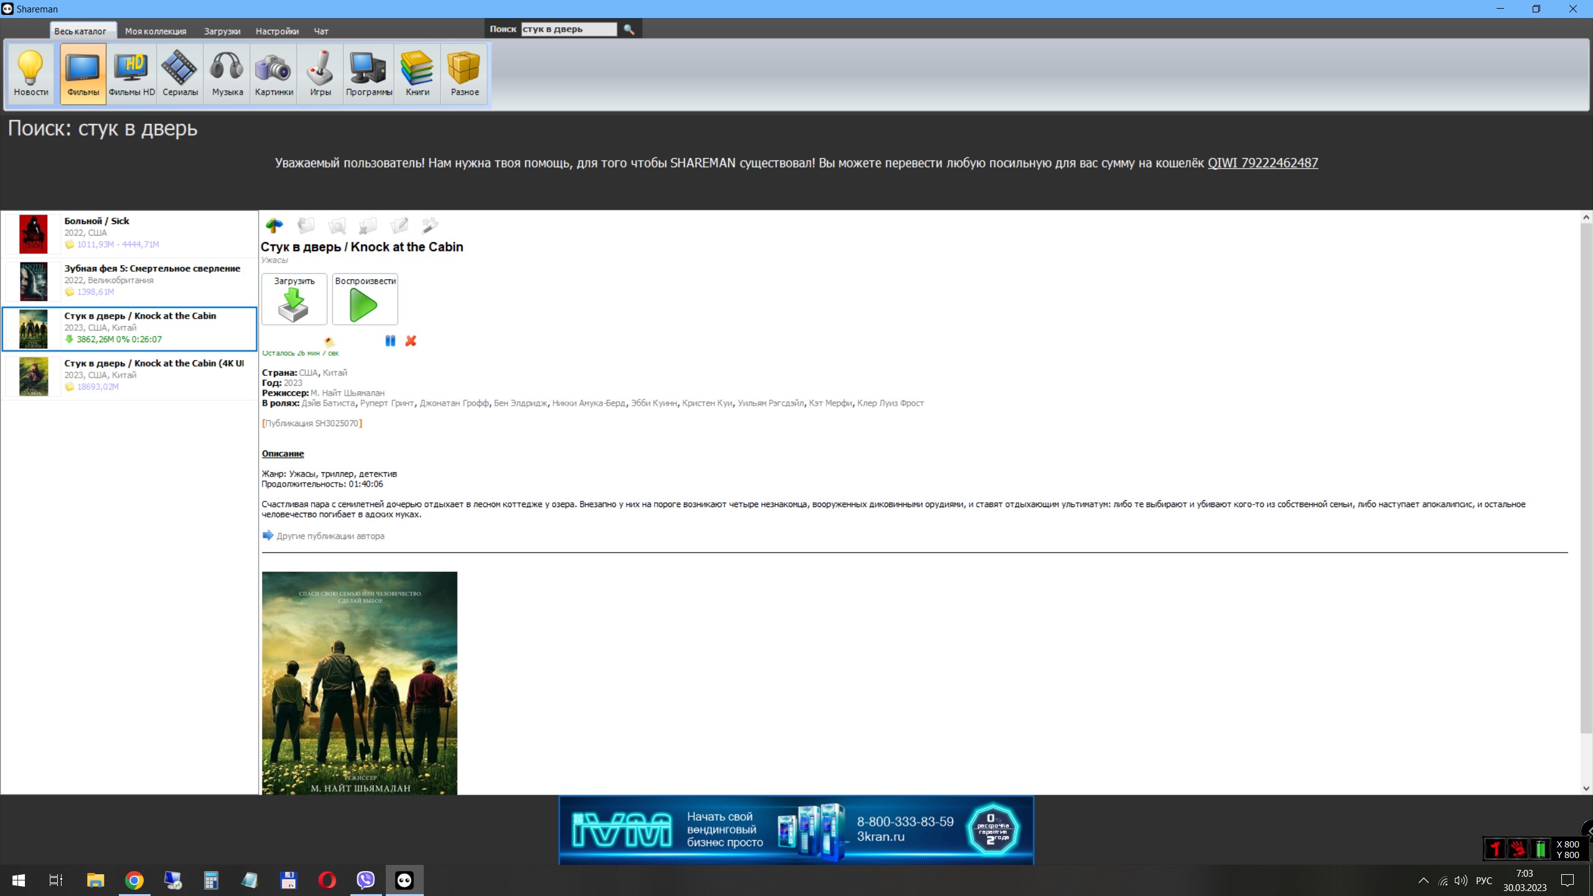This screenshot has height=896, width=1593.
Task: Click the colorful signpost navigation icon
Action: tap(274, 225)
